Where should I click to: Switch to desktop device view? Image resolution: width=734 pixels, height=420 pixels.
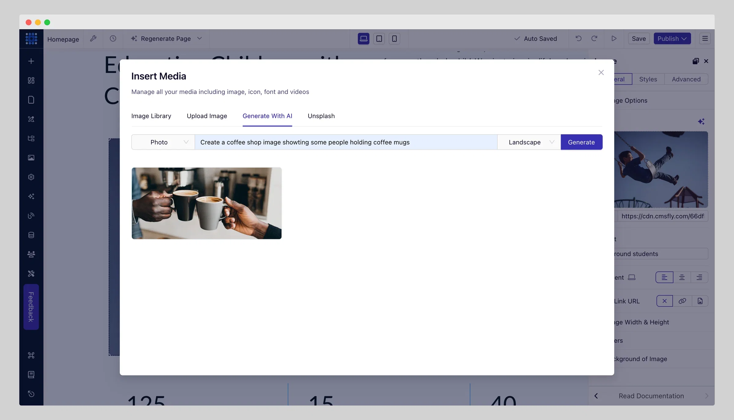click(x=363, y=39)
